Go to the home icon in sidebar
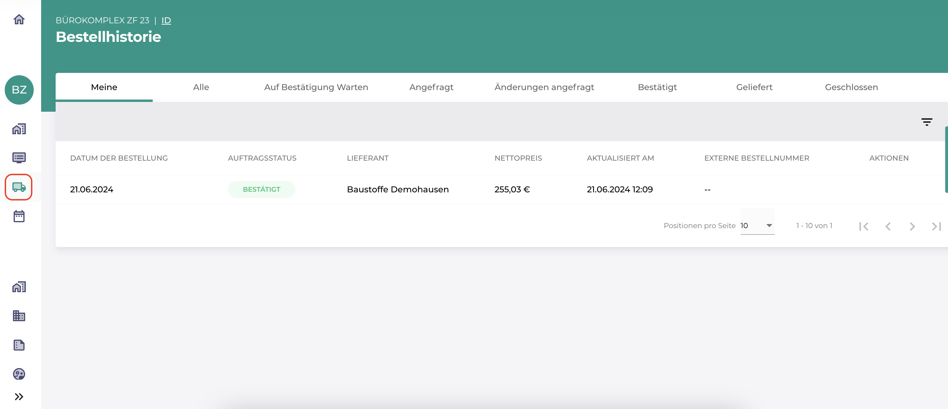 pyautogui.click(x=19, y=19)
